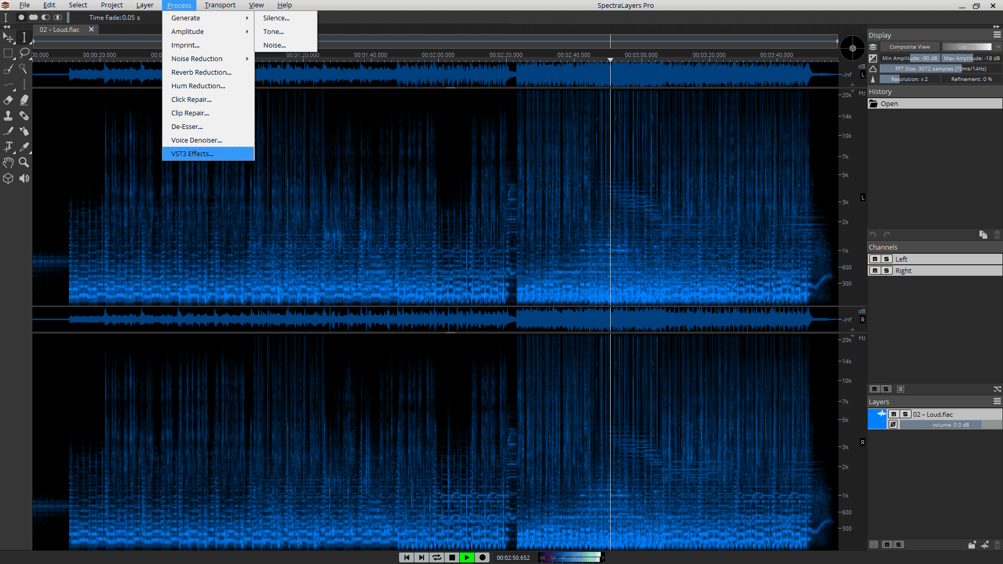This screenshot has height=564, width=1003.
Task: Select the Transform move tool
Action: (8, 38)
